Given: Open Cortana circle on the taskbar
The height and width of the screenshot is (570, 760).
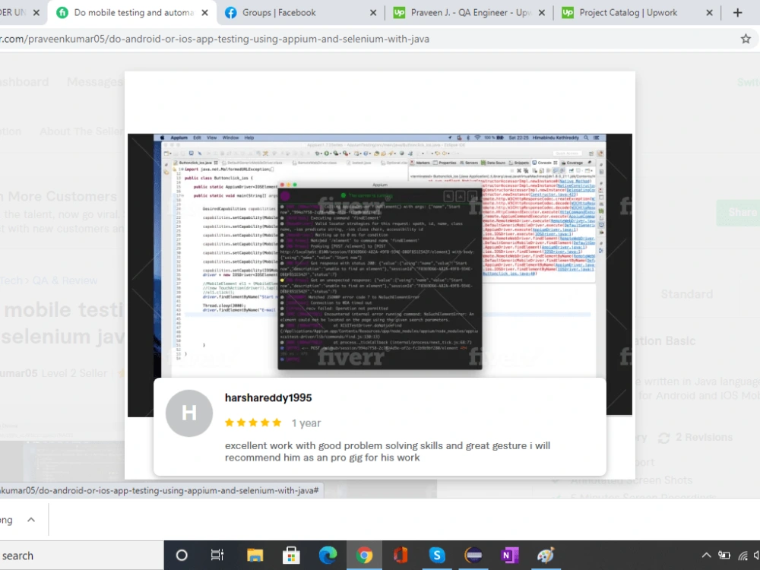Looking at the screenshot, I should click(x=182, y=555).
